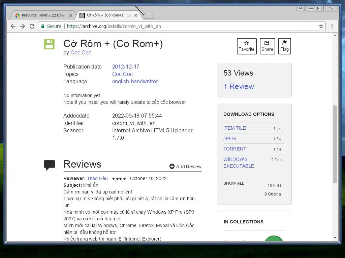Favorite this item with the star button
This screenshot has height=258, width=345.
[247, 46]
